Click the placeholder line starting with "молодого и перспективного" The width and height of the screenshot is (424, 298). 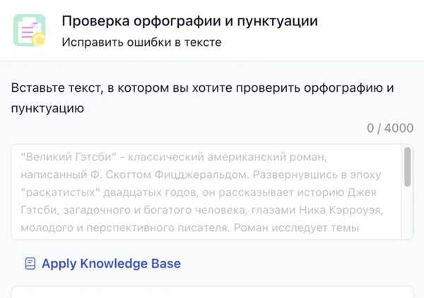[191, 228]
